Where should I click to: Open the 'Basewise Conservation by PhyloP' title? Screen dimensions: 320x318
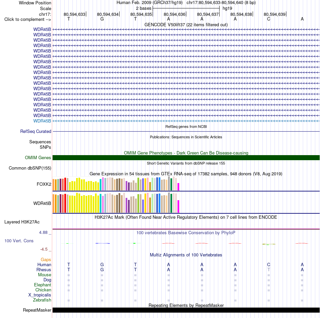186,233
